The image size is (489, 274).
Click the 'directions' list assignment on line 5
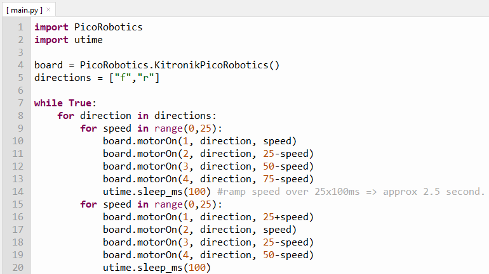click(x=97, y=78)
